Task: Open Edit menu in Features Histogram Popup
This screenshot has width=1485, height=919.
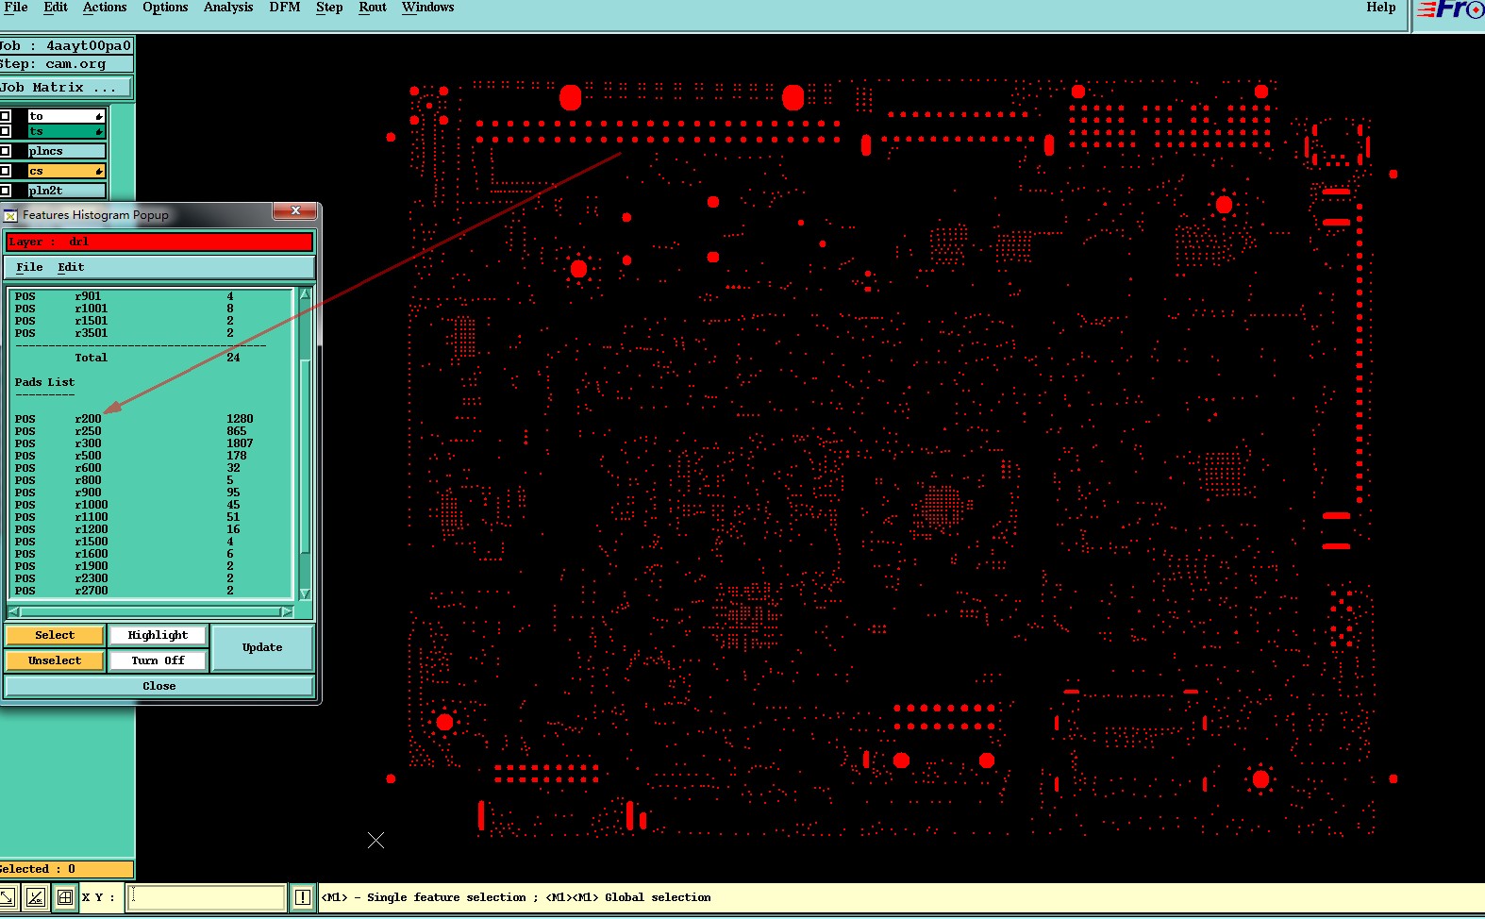Action: tap(71, 267)
